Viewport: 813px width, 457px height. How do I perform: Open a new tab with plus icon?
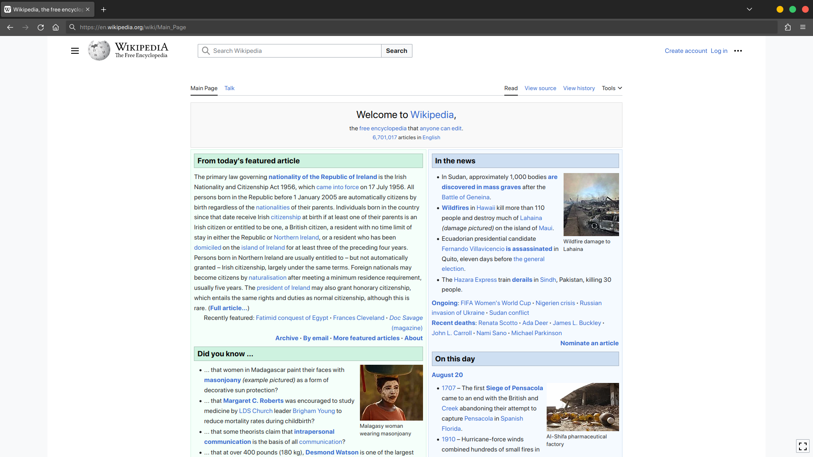point(104,9)
